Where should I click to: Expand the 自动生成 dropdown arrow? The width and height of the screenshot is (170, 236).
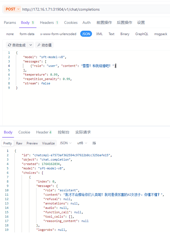click(x=31, y=45)
